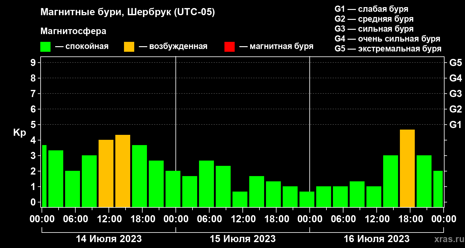Click the orange 'возбужденная' legend swatch

point(129,47)
